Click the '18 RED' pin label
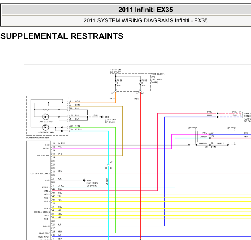The image size is (251, 240). [x=57, y=171]
